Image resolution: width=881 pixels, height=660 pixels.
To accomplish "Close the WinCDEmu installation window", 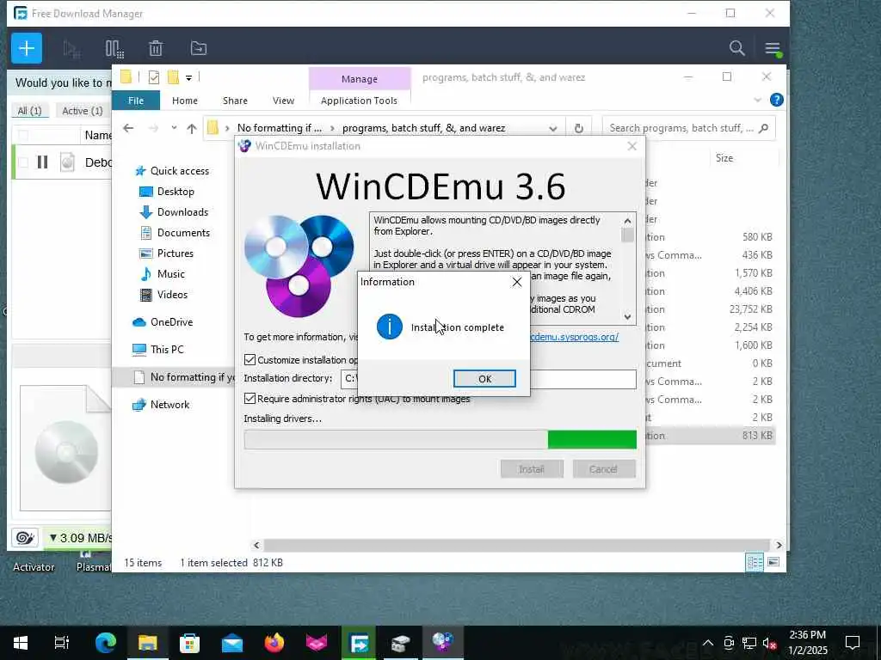I will point(632,146).
